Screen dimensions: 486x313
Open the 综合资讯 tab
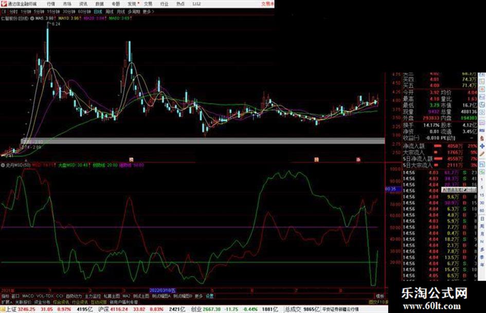(x=61, y=302)
